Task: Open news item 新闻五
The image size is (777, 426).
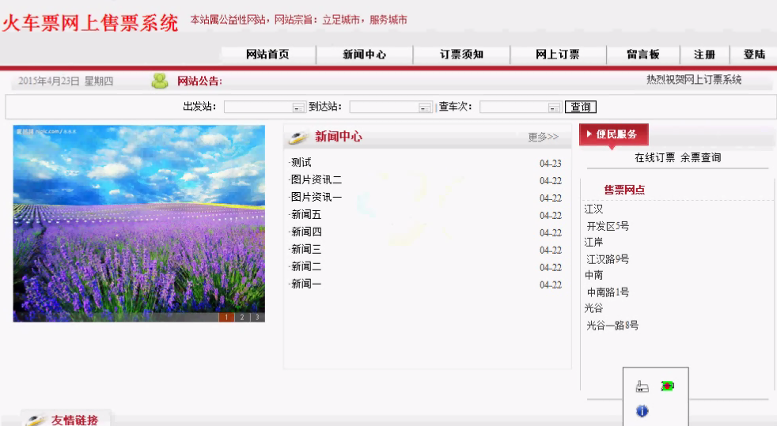Action: [x=306, y=214]
